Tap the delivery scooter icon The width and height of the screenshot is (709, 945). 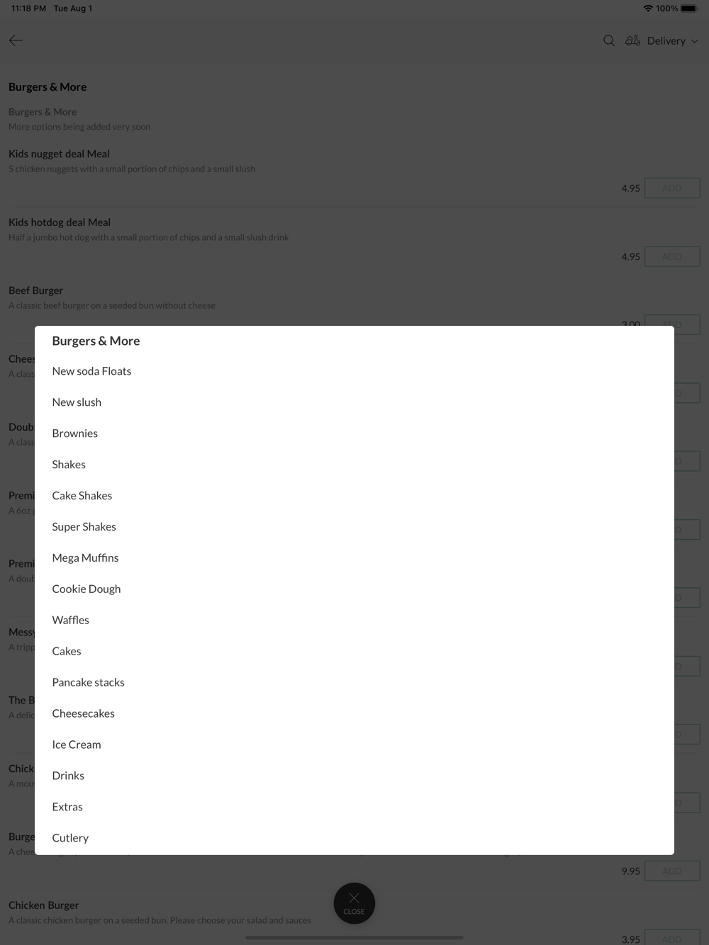coord(632,40)
